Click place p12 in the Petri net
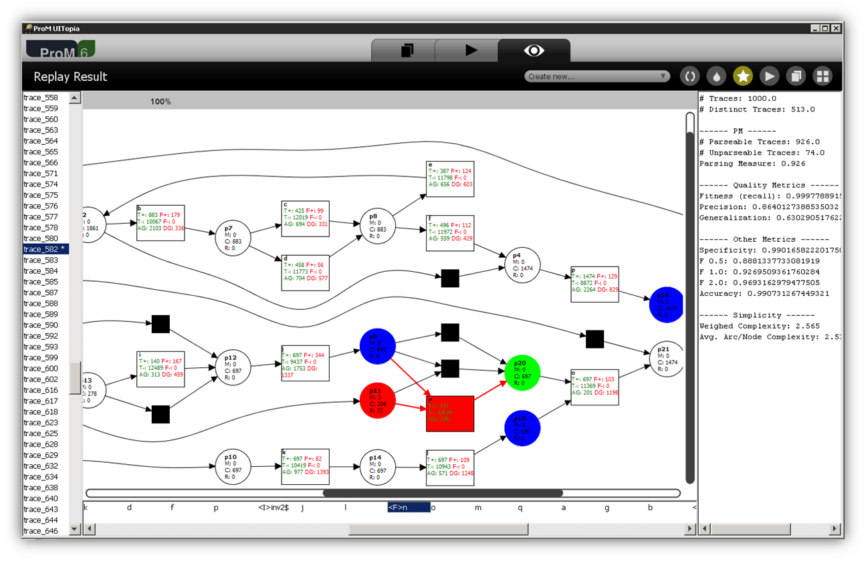Image resolution: width=866 pixels, height=561 pixels. pos(233,367)
